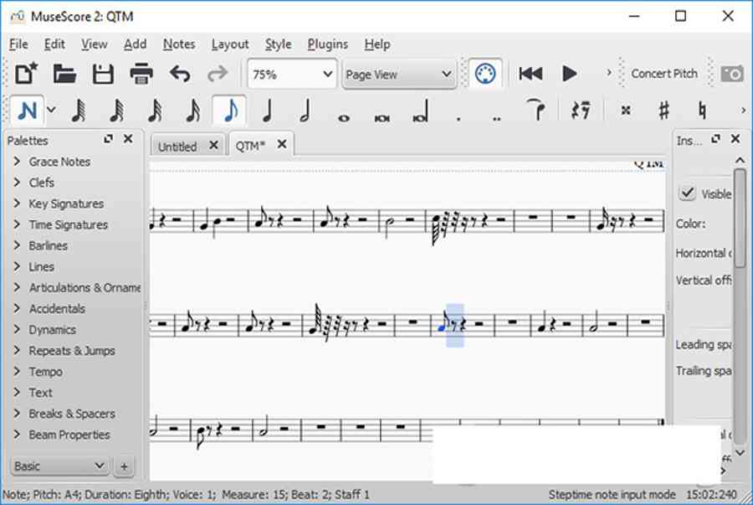Select quarter note duration
The image size is (753, 505).
click(x=268, y=111)
